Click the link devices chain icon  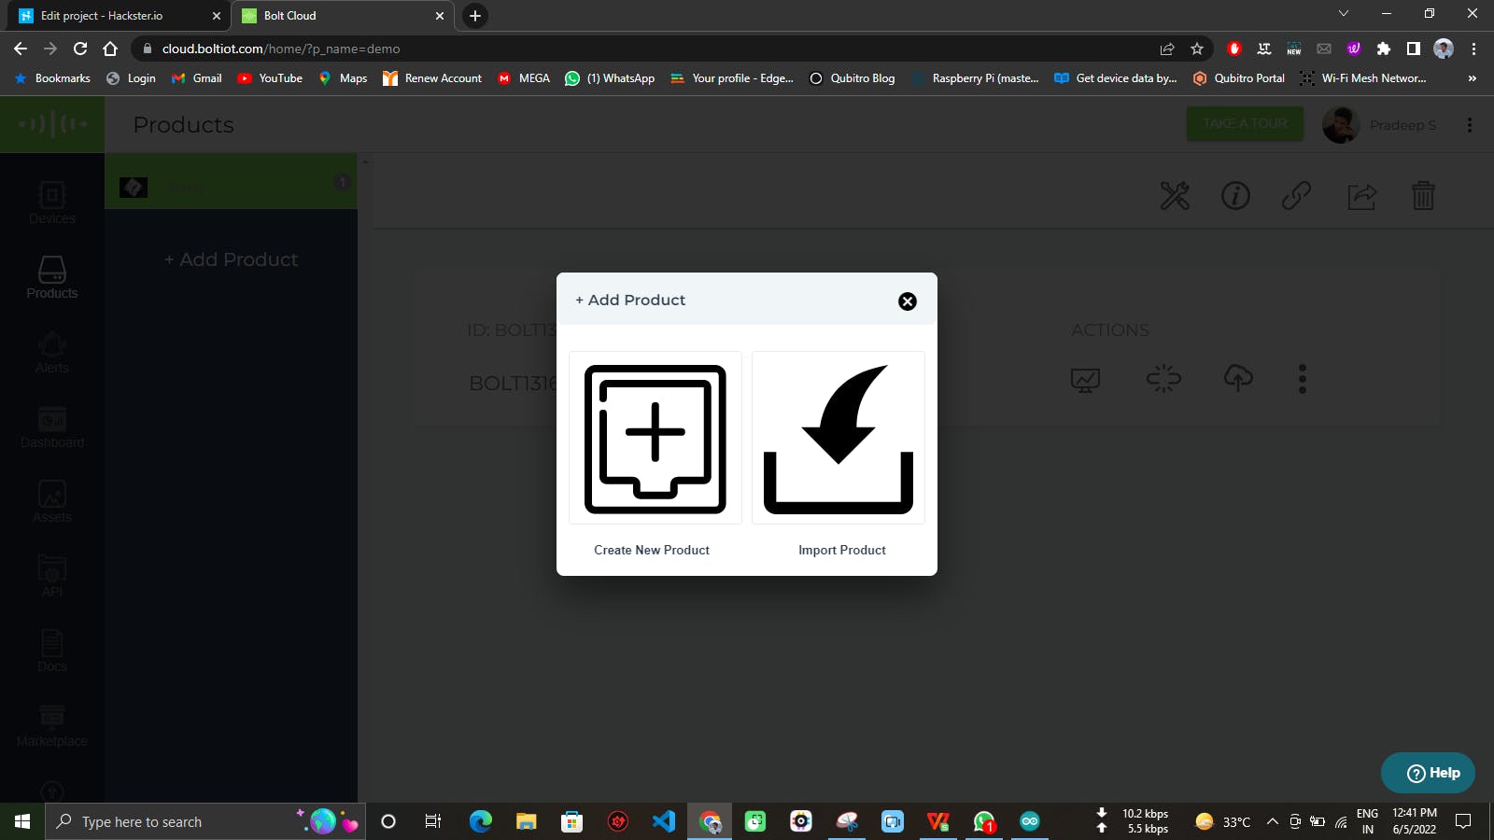click(x=1296, y=195)
